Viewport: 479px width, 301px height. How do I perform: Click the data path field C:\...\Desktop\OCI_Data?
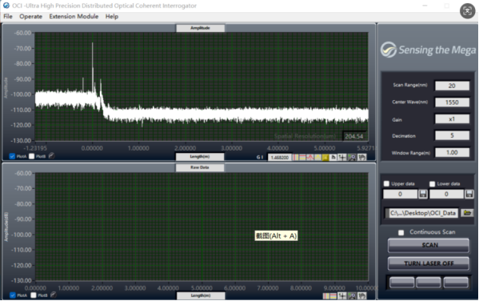coord(423,213)
